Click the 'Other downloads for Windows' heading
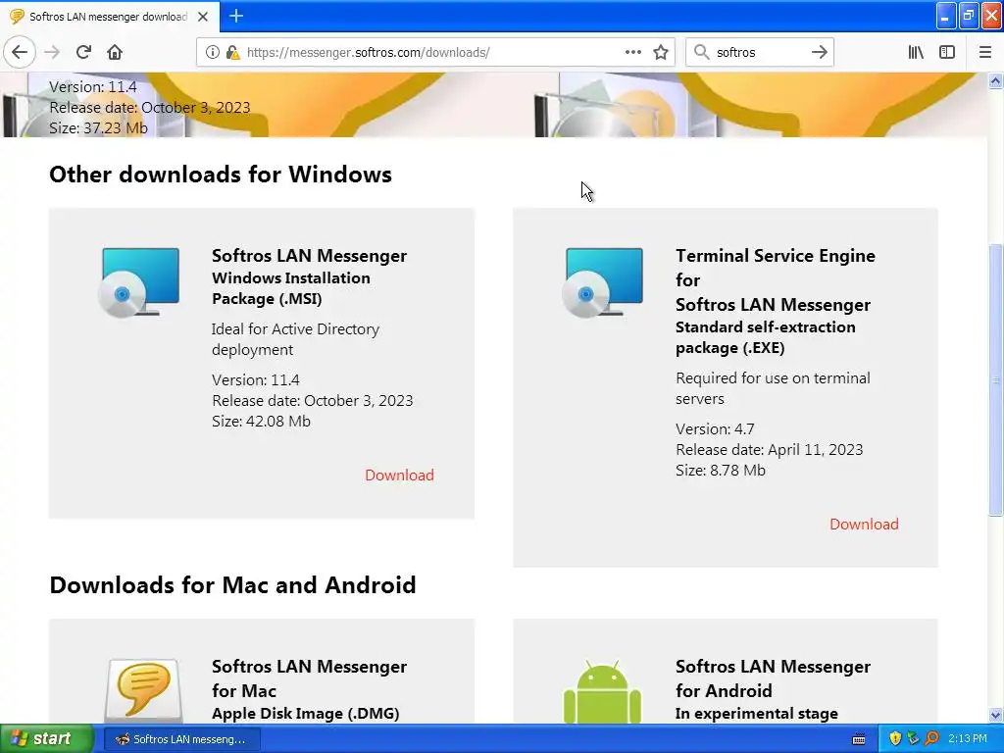1004x753 pixels. [x=221, y=175]
